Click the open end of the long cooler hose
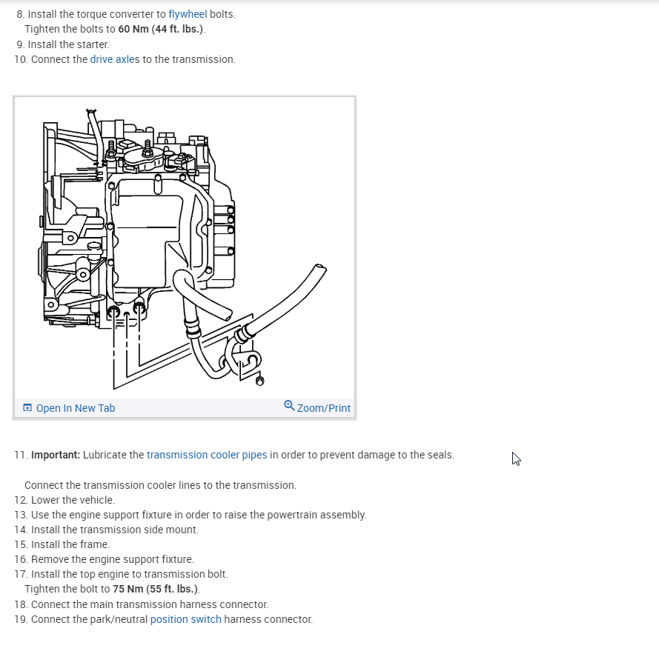659x654 pixels. tap(319, 267)
